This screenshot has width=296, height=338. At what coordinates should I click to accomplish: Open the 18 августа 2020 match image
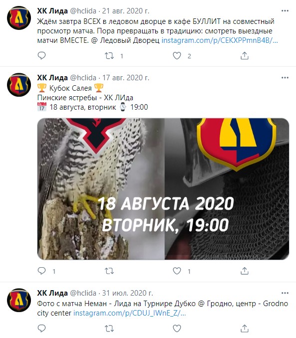pyautogui.click(x=163, y=189)
